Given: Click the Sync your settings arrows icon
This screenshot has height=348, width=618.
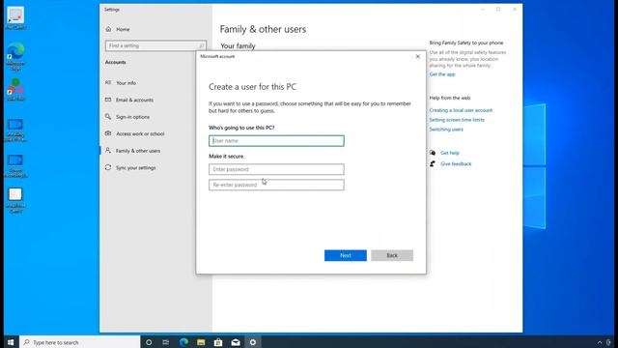Looking at the screenshot, I should [x=108, y=167].
